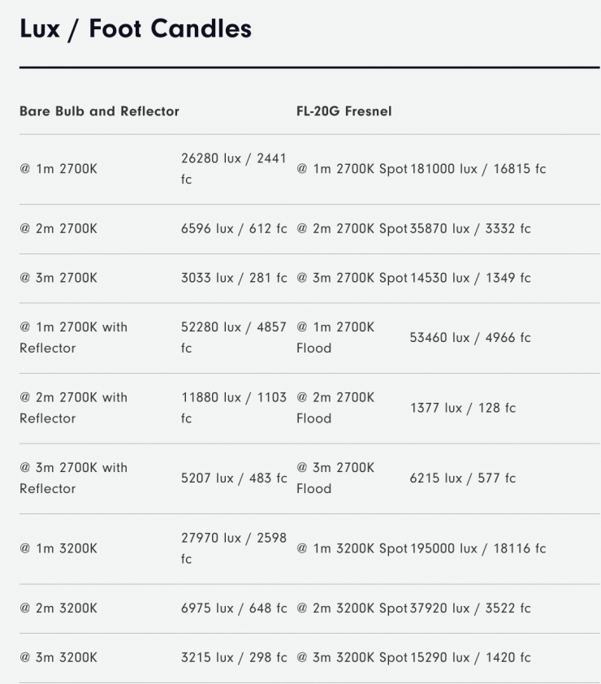Select the 1377 lux / 128 fc value
The image size is (601, 684).
point(462,408)
